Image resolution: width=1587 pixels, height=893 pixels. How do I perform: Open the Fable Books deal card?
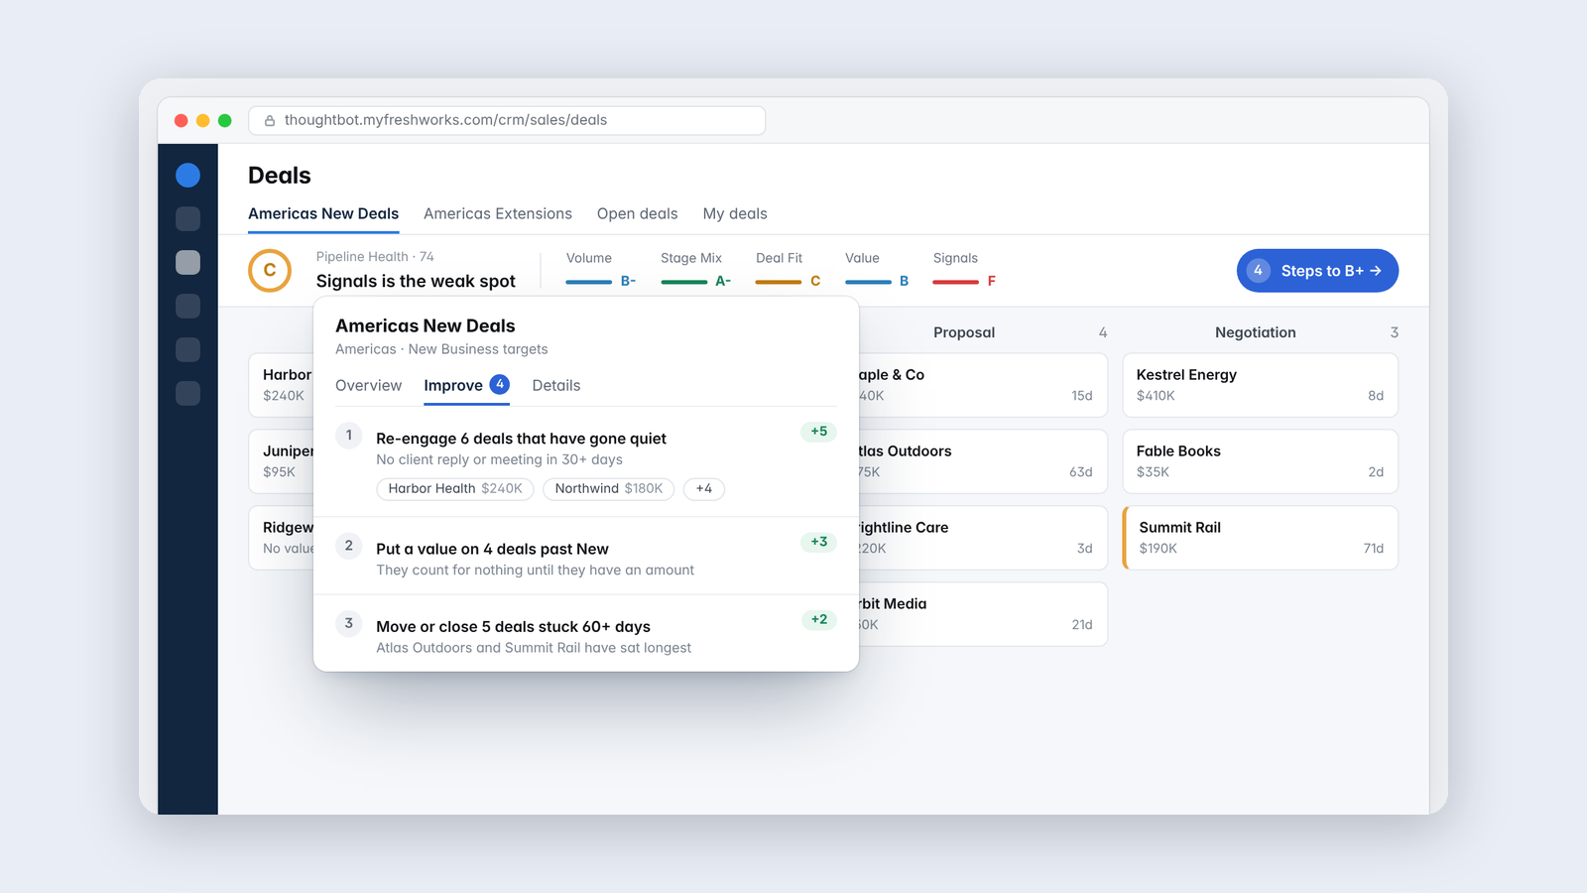(1260, 461)
